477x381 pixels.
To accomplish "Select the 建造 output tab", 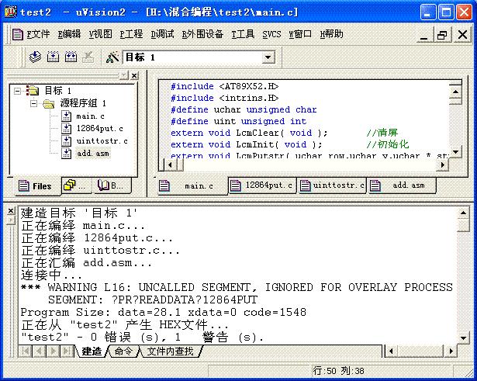I will (92, 352).
